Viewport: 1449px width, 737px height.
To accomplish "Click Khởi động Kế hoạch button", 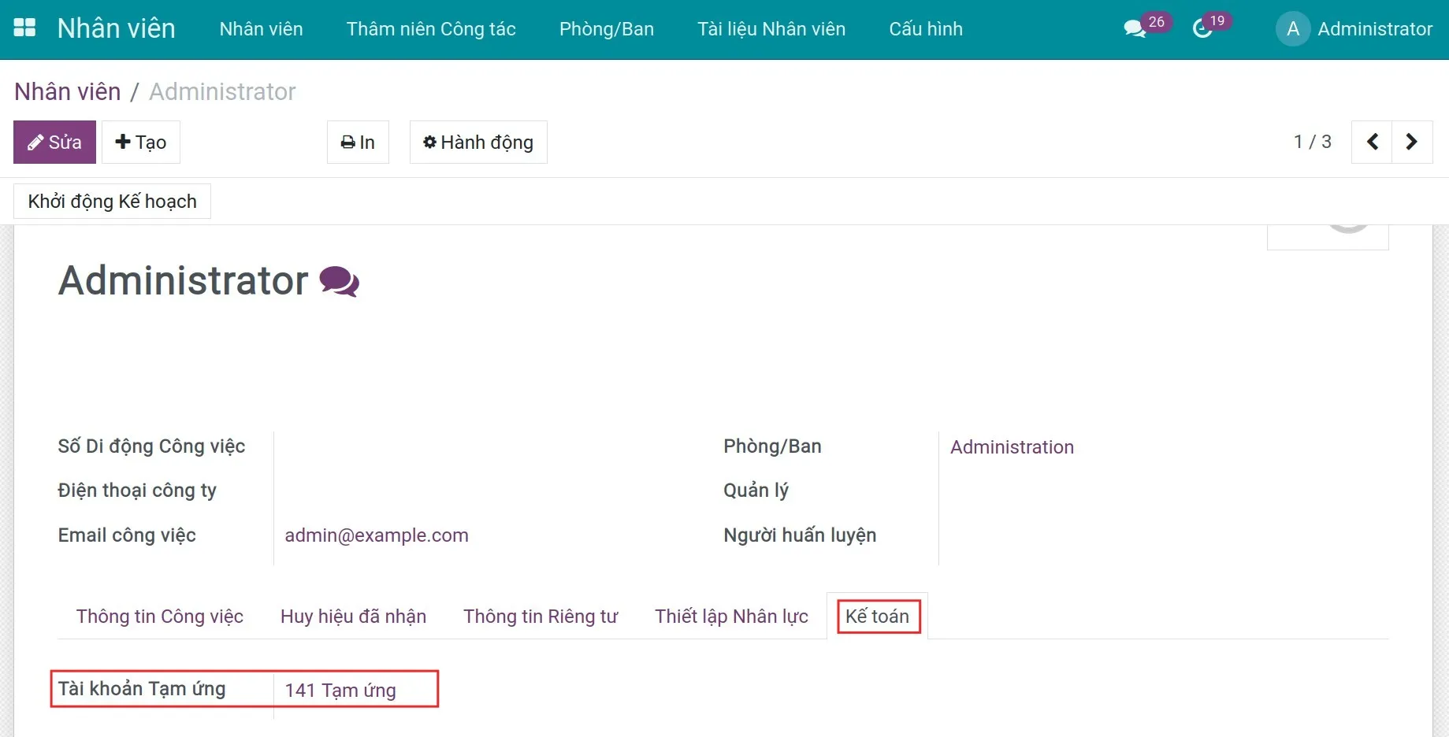I will point(112,202).
